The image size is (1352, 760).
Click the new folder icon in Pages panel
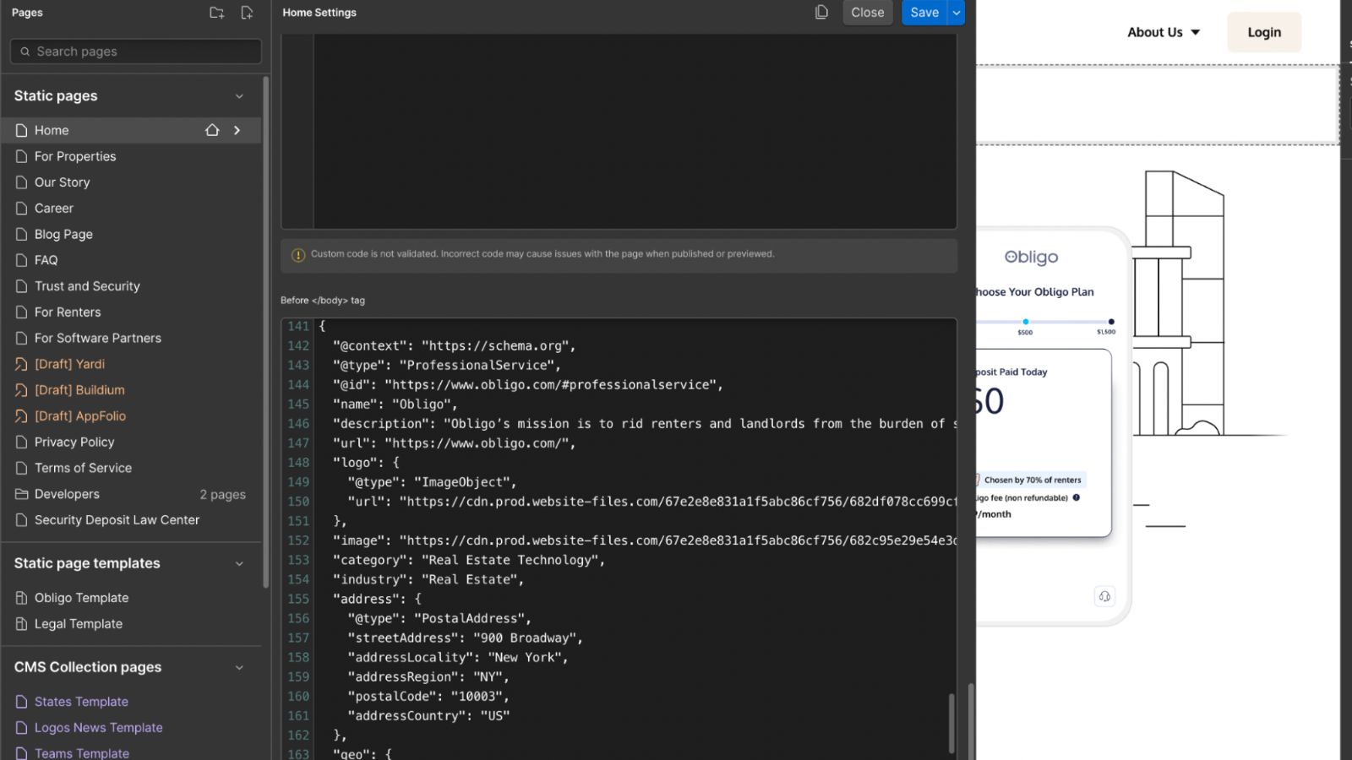point(217,13)
